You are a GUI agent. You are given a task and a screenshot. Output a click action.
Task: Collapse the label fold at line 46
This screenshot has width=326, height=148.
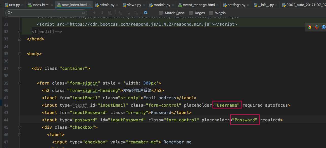[x=20, y=135]
